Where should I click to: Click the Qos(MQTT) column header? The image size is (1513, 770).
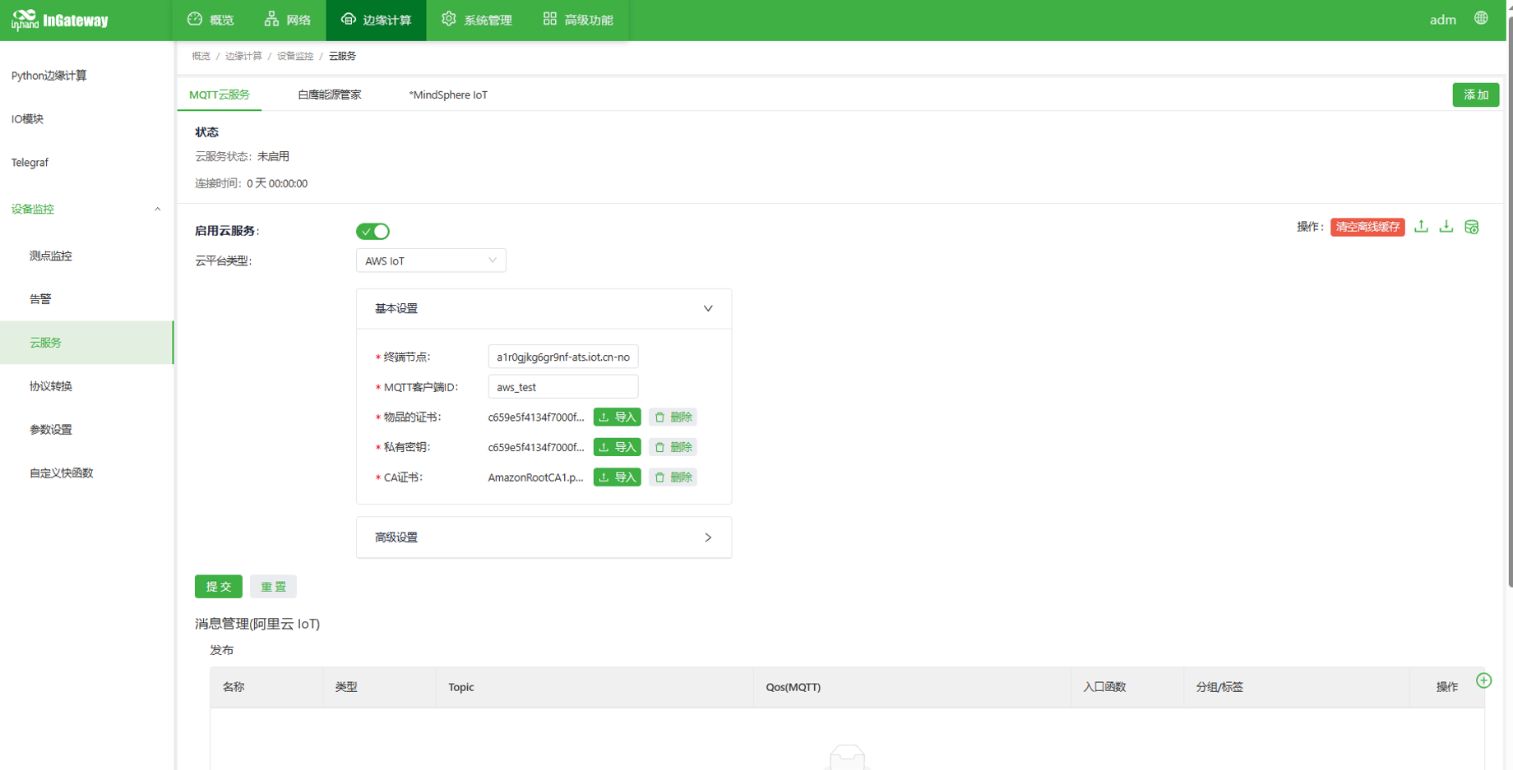pyautogui.click(x=912, y=687)
